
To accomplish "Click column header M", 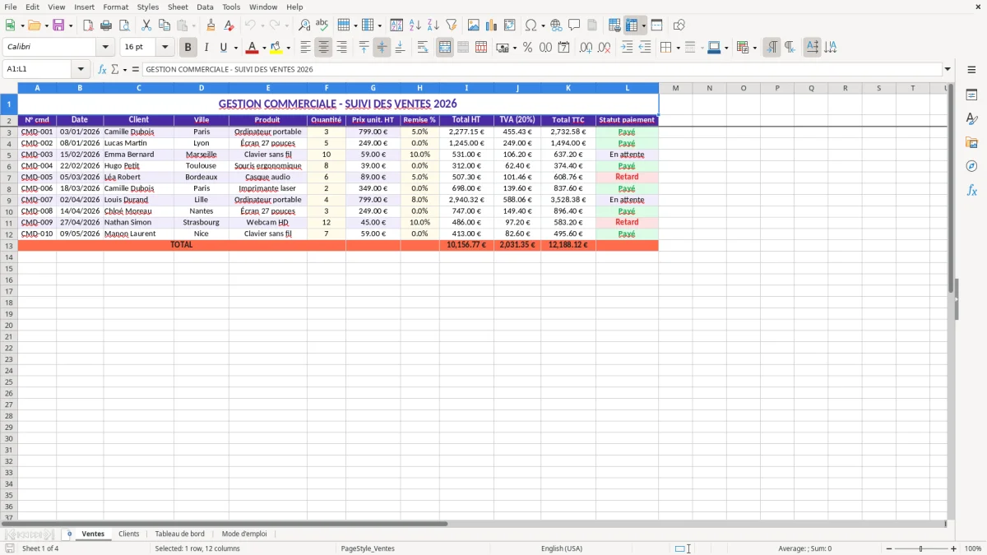I will tap(675, 88).
